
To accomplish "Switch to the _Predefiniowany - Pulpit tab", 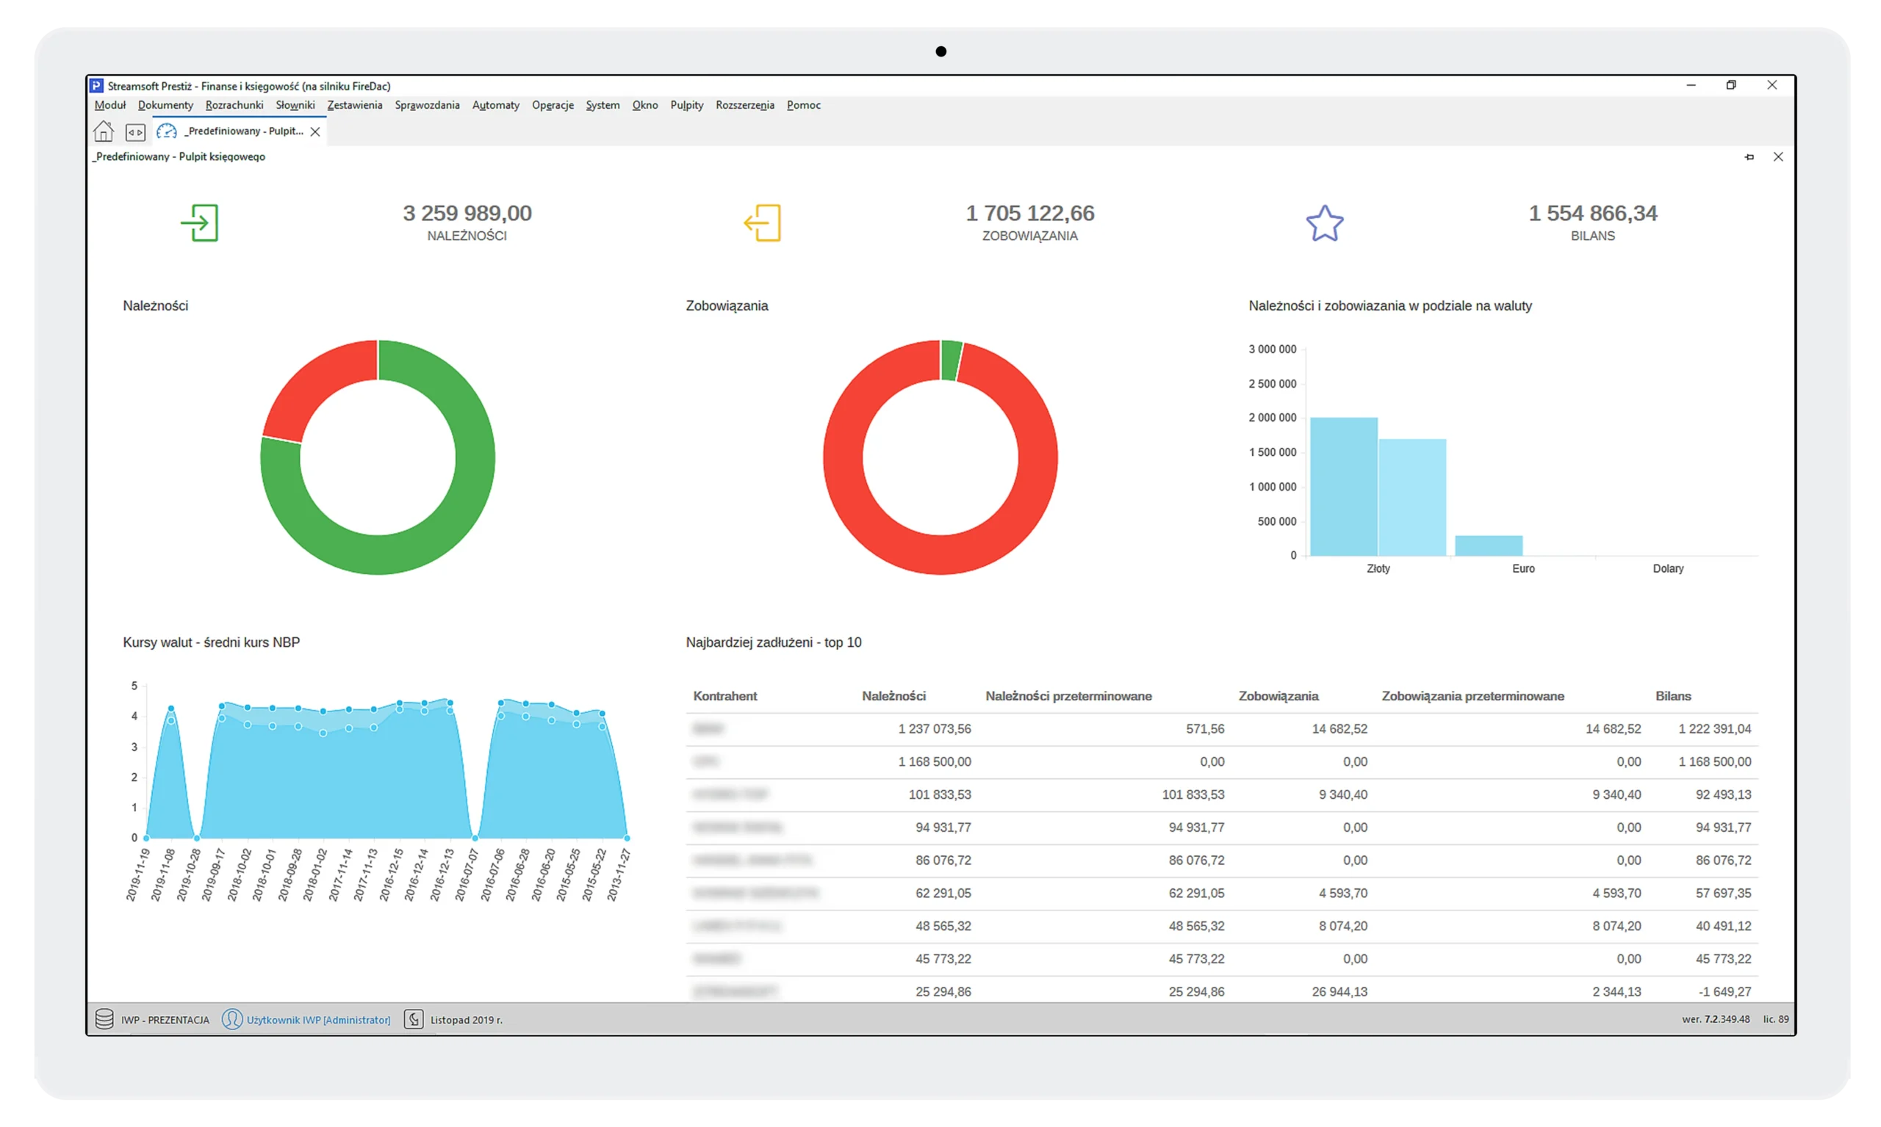I will (x=243, y=131).
